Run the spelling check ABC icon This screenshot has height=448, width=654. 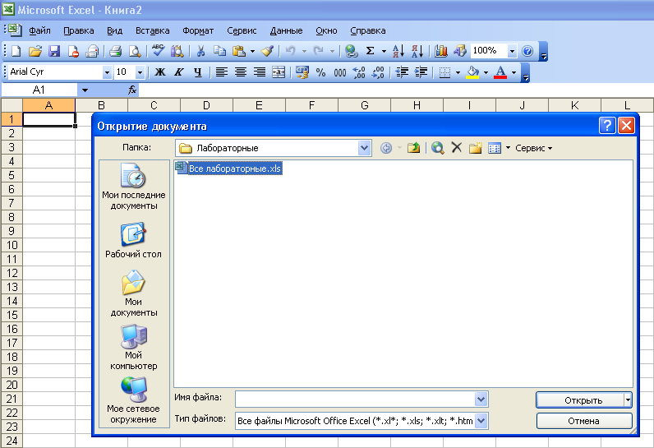point(158,51)
